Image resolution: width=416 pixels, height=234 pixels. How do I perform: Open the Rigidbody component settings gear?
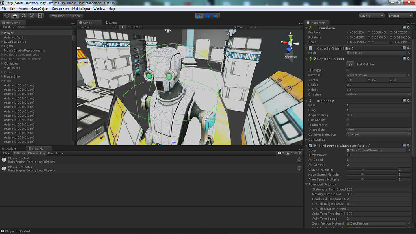point(409,100)
